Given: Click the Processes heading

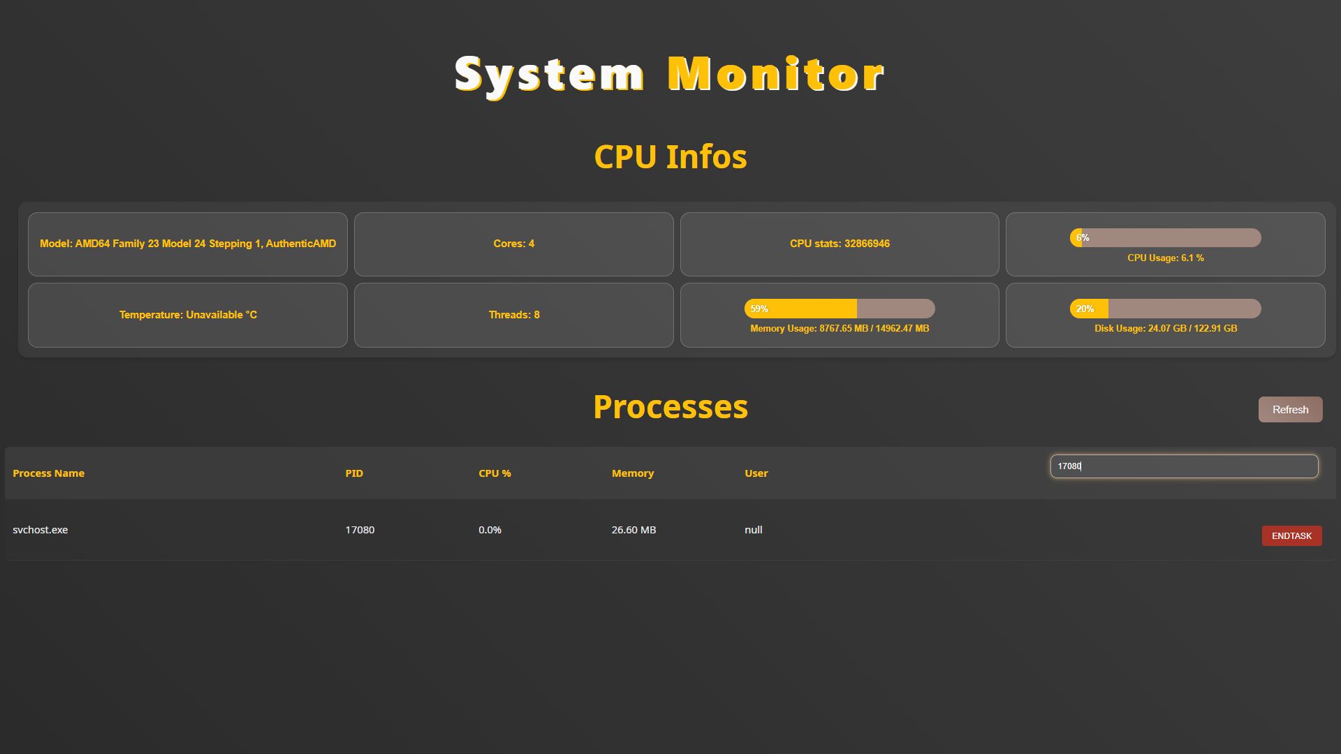Looking at the screenshot, I should pos(670,407).
